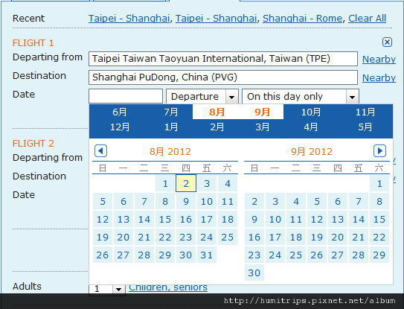404x309 pixels.
Task: Select 12月 month tab
Action: tap(120, 127)
